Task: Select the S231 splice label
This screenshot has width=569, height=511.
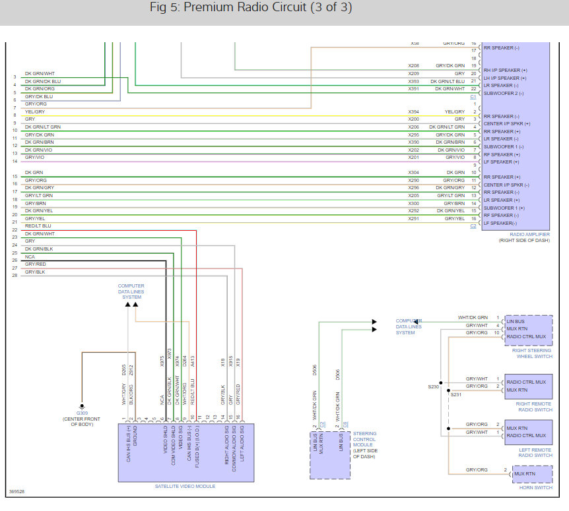Action: tap(456, 395)
